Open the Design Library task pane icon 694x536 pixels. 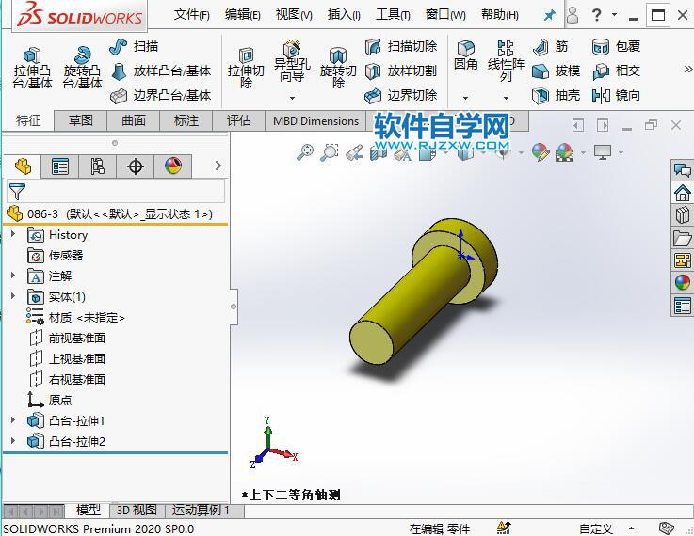click(682, 215)
